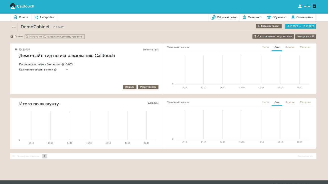
Task: Click the back arrow beside DemoCabinet
Action: coord(14,27)
